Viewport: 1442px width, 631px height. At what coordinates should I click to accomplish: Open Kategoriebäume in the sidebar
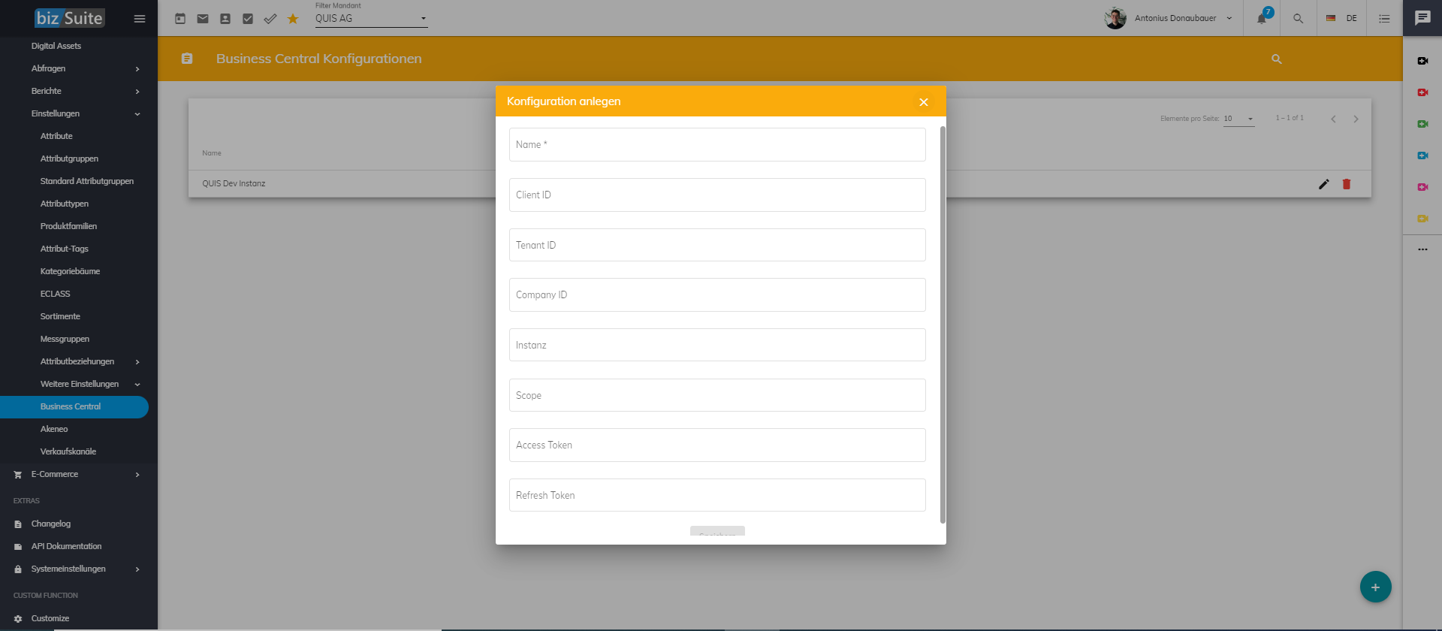pos(70,271)
